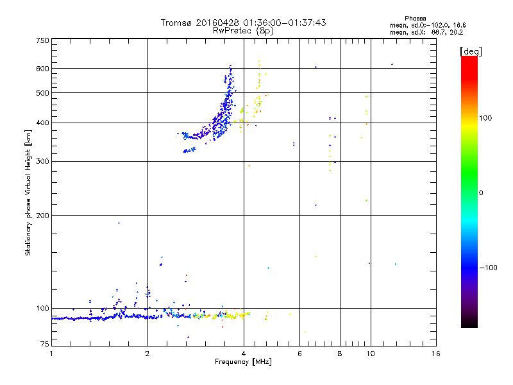513x385 pixels.
Task: Click the 'Phases' header label
Action: pyautogui.click(x=415, y=19)
